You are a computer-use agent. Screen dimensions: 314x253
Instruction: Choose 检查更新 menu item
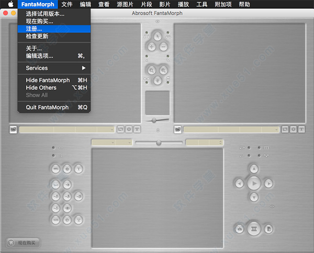pyautogui.click(x=54, y=36)
